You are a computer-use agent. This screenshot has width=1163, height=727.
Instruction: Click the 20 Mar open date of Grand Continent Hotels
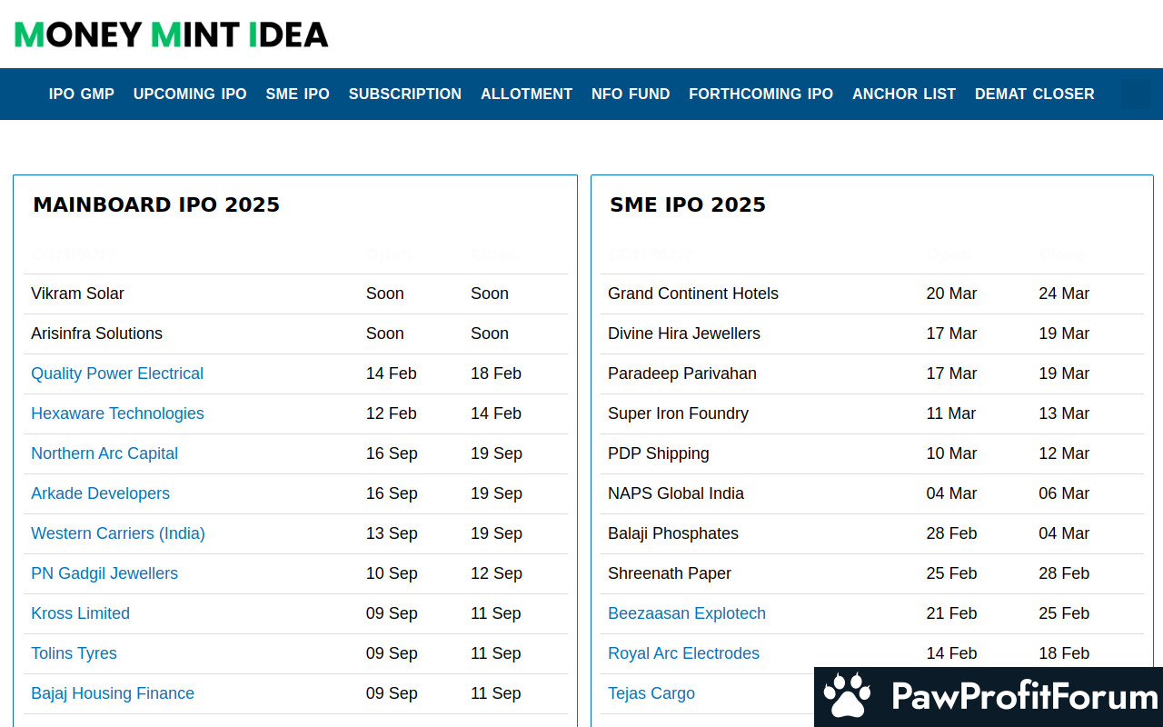point(951,294)
